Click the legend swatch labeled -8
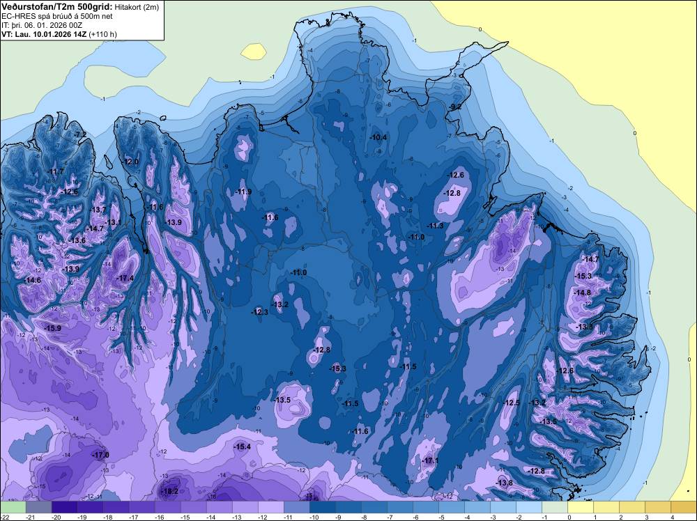 pyautogui.click(x=374, y=507)
